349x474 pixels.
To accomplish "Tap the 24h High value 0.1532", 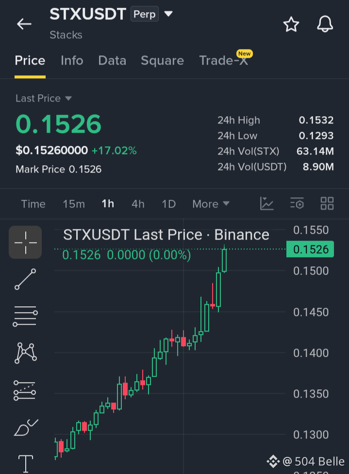I will (316, 120).
